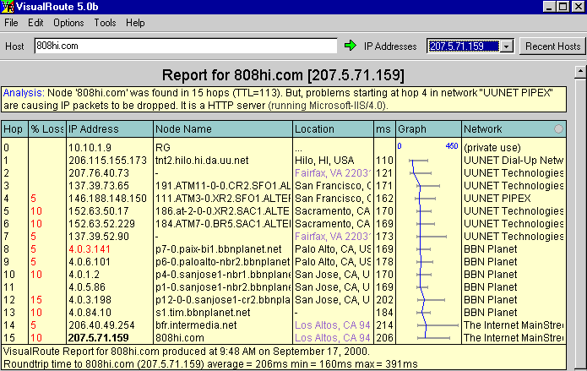Click the 110 ms value for hop 1
587x371 pixels.
coord(385,161)
